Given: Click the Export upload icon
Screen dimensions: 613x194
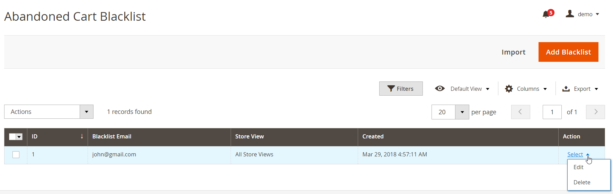Looking at the screenshot, I should [566, 89].
